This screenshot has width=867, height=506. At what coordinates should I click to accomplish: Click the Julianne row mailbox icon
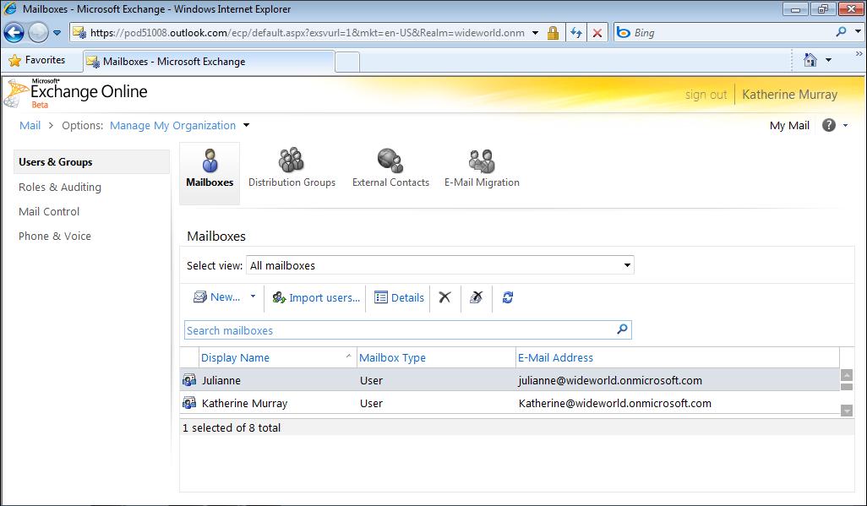click(x=189, y=380)
